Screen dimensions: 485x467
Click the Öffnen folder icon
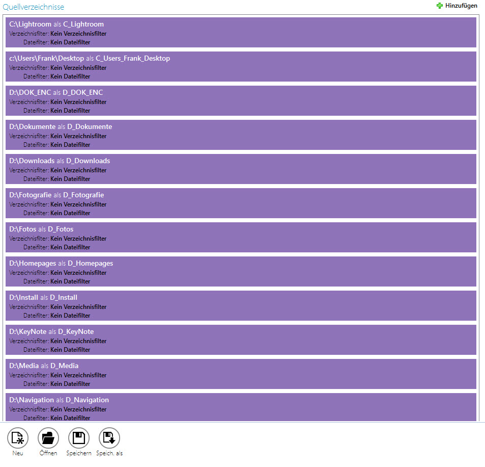pyautogui.click(x=48, y=438)
